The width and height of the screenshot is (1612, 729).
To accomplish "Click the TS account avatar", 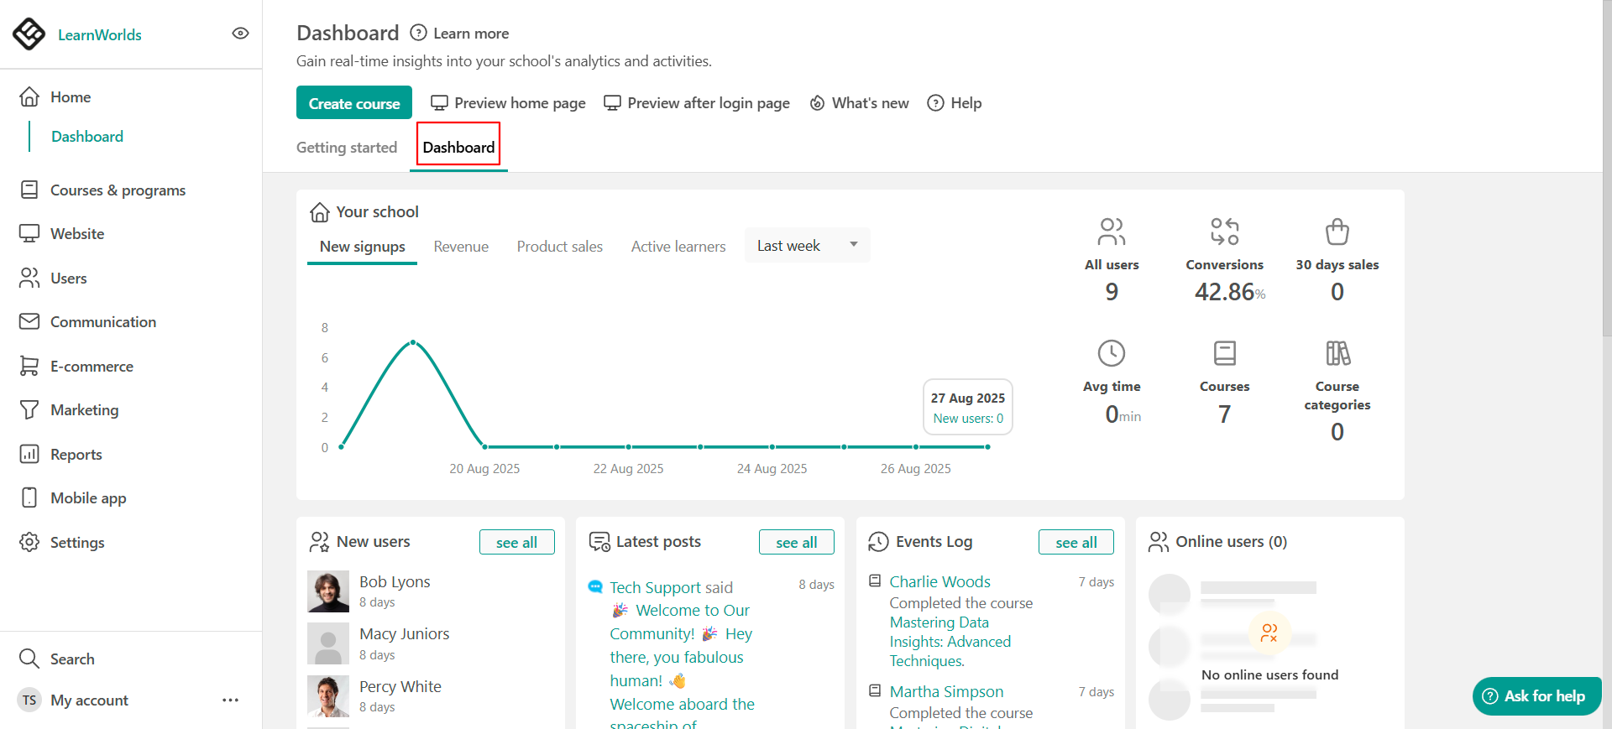I will (x=29, y=700).
